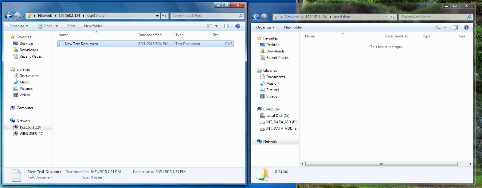Change view icon in left window
482x188 pixels.
[210, 26]
